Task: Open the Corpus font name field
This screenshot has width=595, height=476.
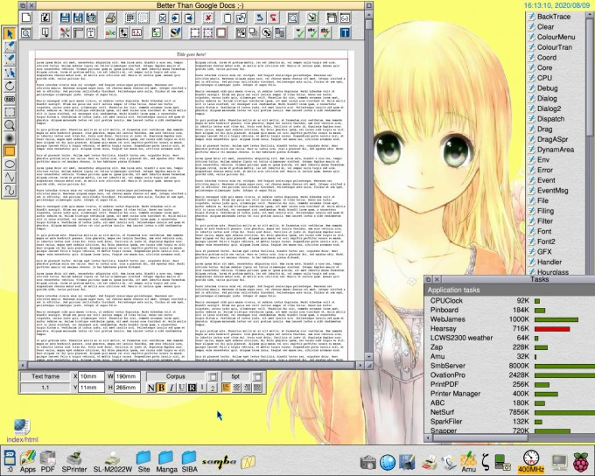Action: pyautogui.click(x=176, y=376)
